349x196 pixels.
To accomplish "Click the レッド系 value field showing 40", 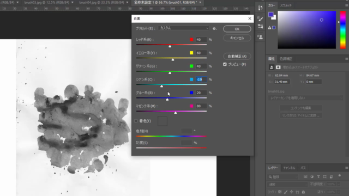I will (201, 40).
